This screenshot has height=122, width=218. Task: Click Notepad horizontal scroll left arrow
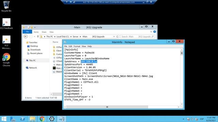65,107
